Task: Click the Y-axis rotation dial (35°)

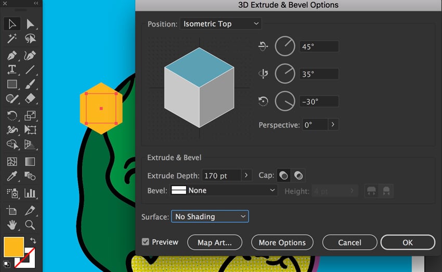Action: (285, 74)
